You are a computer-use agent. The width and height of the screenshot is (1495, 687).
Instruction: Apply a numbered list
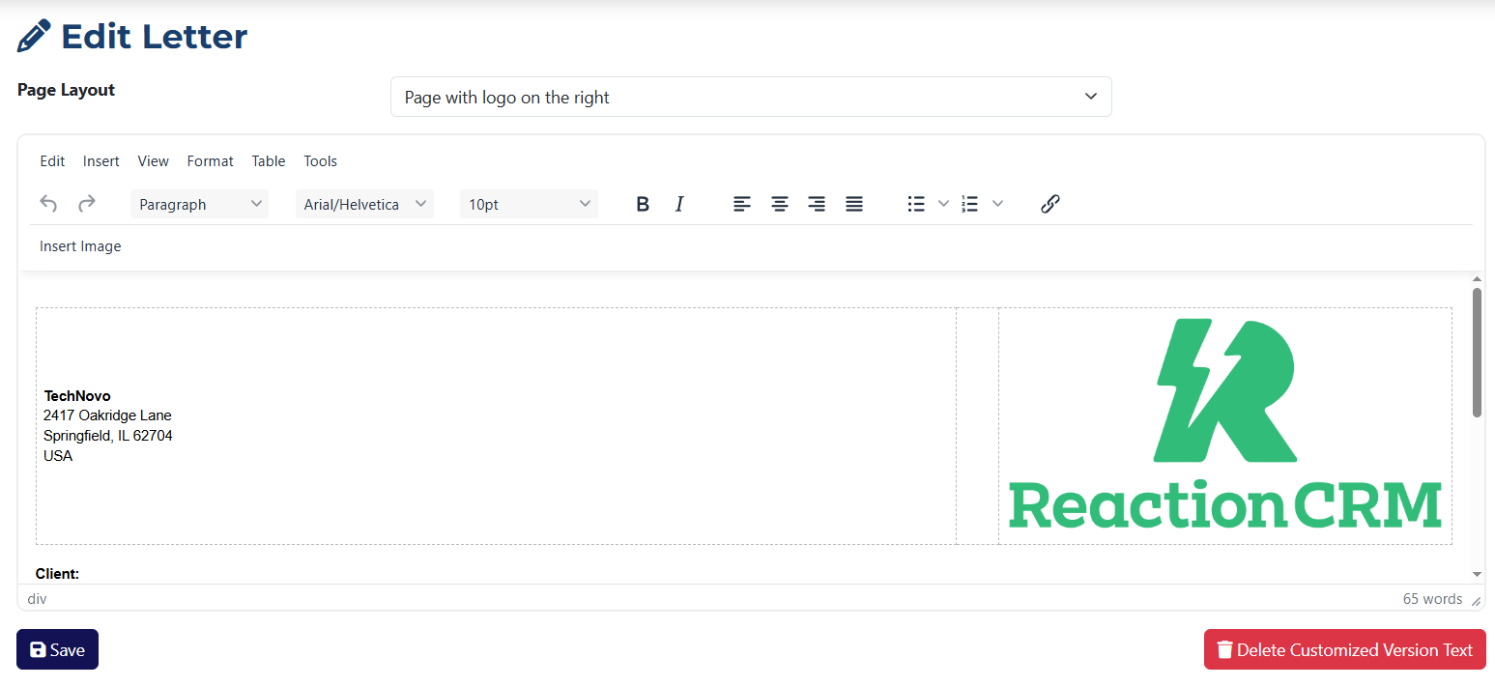[x=969, y=204]
